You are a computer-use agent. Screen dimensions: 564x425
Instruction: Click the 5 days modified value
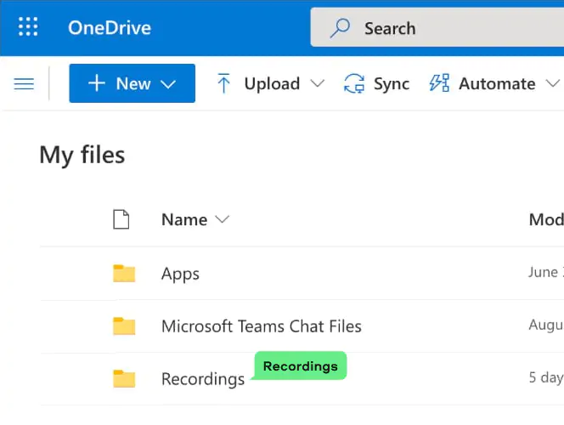[545, 377]
